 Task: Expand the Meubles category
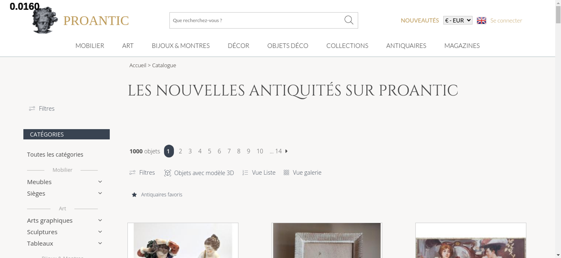click(100, 182)
